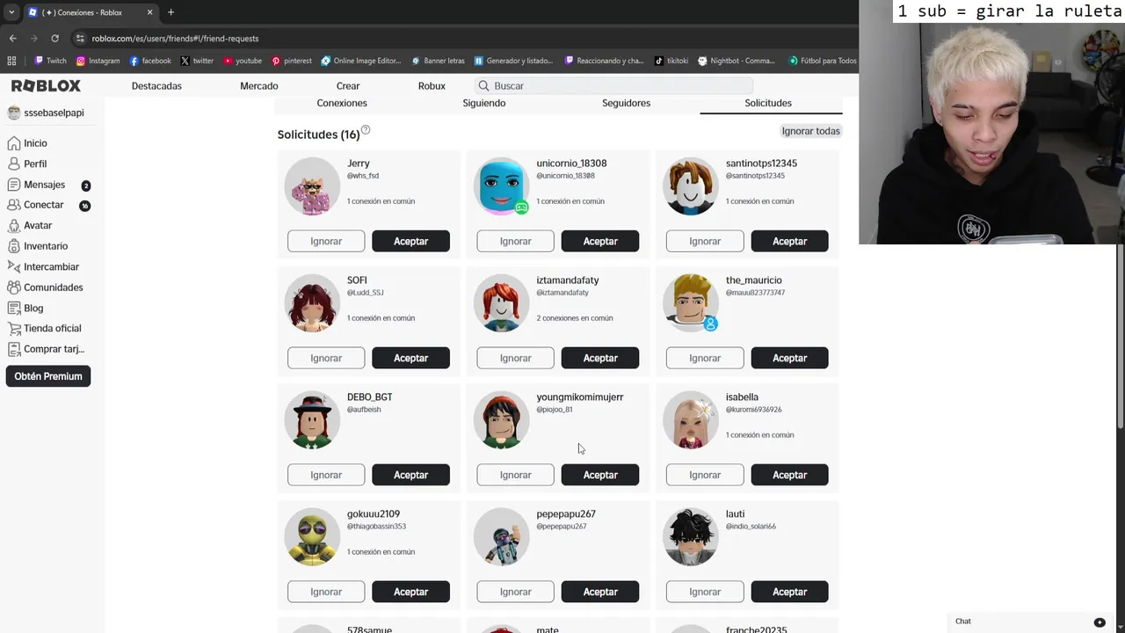This screenshot has width=1125, height=633.
Task: Click Ignorar todas button
Action: [x=811, y=131]
